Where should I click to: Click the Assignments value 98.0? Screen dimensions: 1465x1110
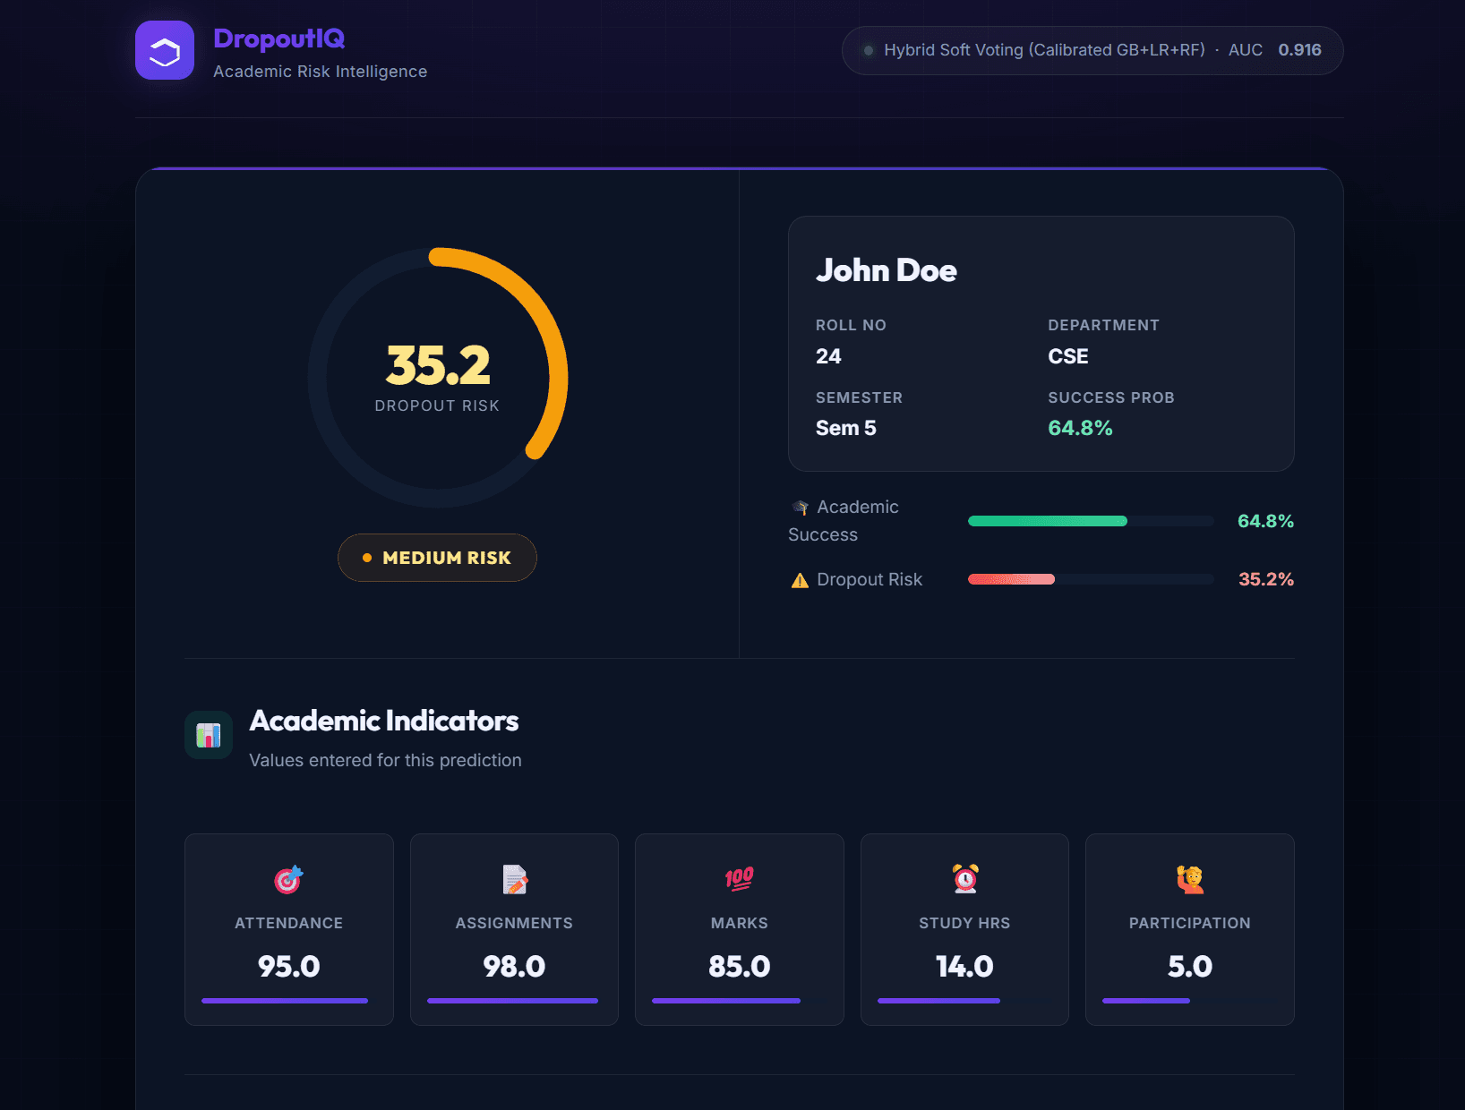tap(514, 967)
